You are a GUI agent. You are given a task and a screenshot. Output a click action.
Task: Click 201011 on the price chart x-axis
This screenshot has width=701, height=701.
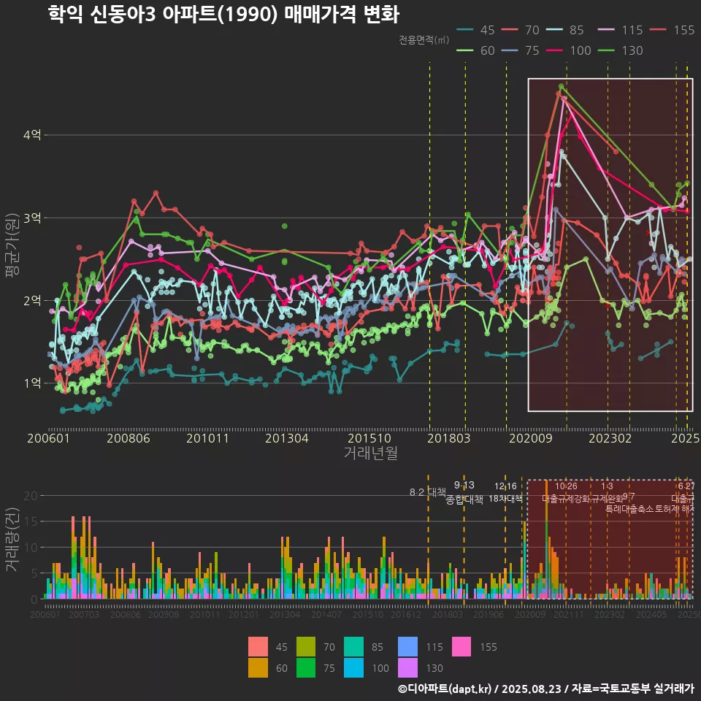coord(207,438)
